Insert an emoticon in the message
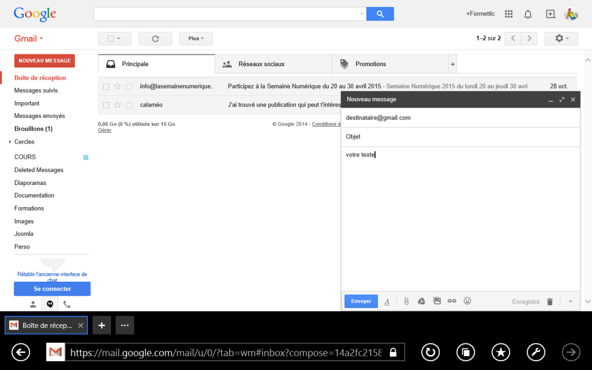Image resolution: width=592 pixels, height=370 pixels. (x=467, y=301)
